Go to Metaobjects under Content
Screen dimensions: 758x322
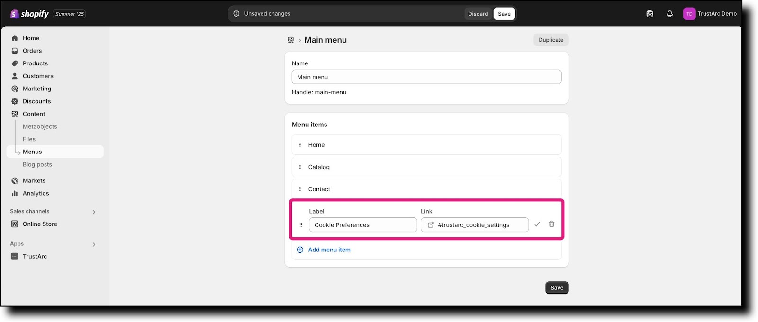[x=40, y=126]
